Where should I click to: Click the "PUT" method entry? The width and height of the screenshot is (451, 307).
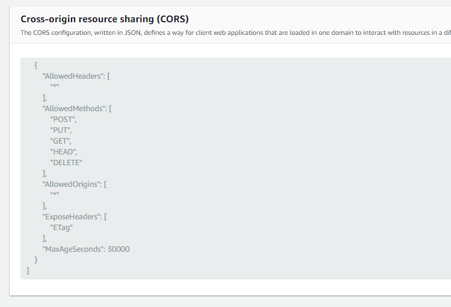click(61, 130)
